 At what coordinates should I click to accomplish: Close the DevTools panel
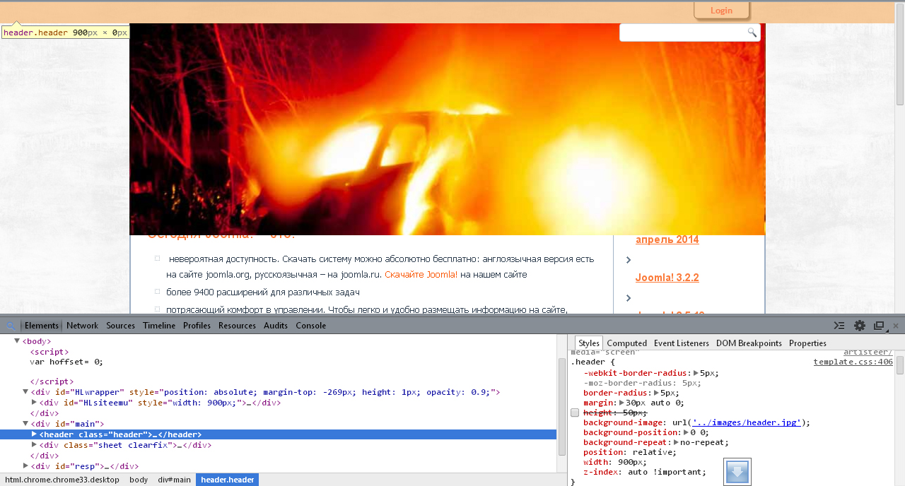point(896,326)
